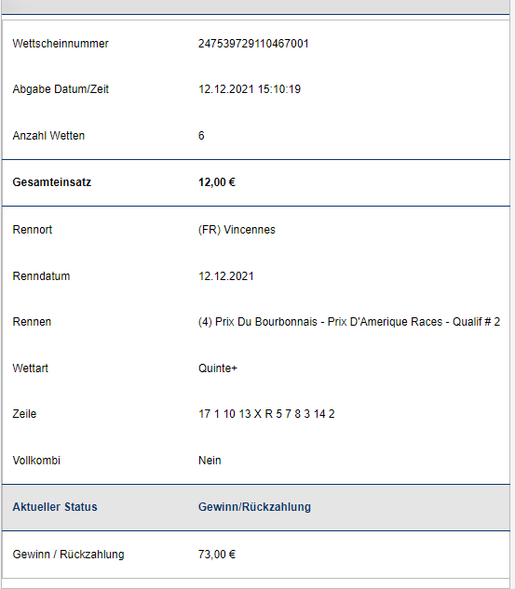Click the Rennen label
This screenshot has height=589, width=515.
coord(32,322)
